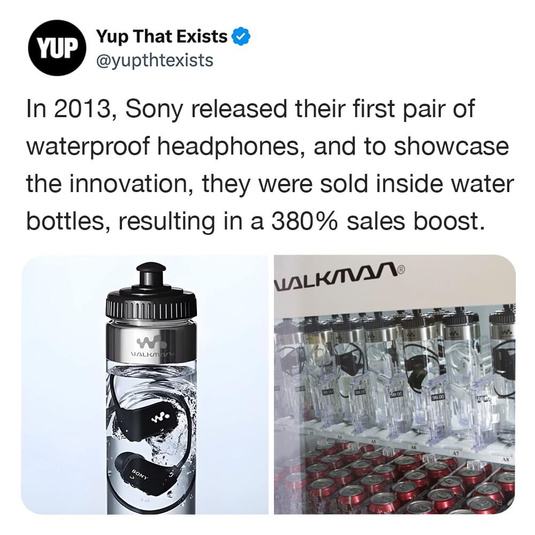The image size is (535, 535).
Task: Click the A6 slot label
Action: pyautogui.click(x=413, y=446)
